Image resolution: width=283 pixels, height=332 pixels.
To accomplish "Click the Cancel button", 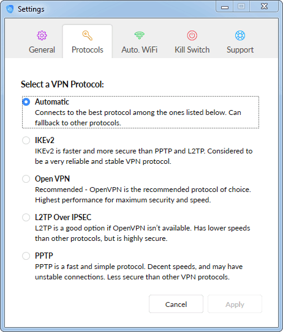I will coord(176,304).
